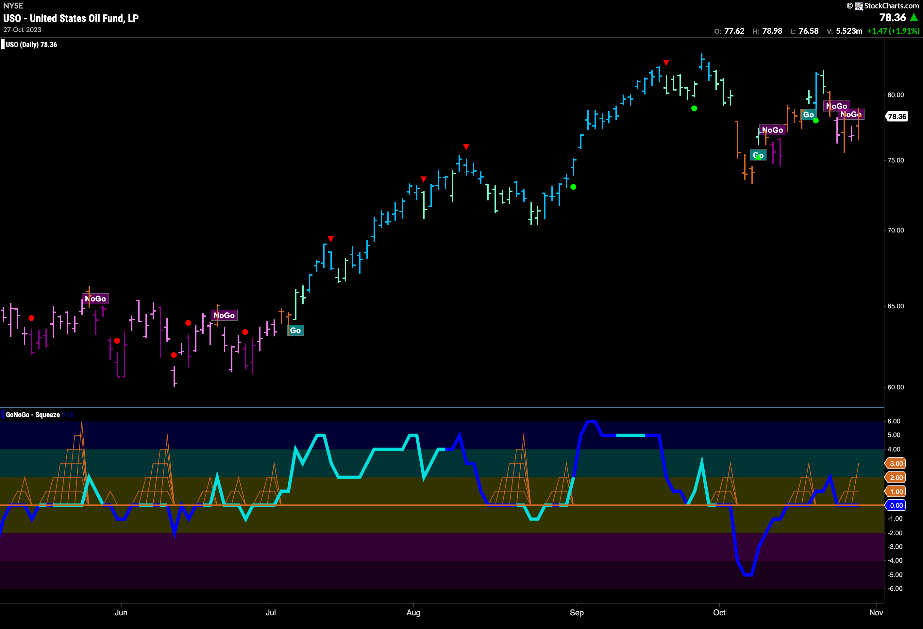
Task: Click the -3.00 oscillator axis label
Action: pos(895,547)
